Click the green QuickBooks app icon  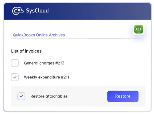[x=139, y=29]
